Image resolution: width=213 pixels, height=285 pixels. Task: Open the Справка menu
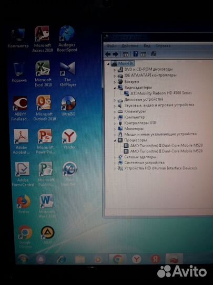163,45
